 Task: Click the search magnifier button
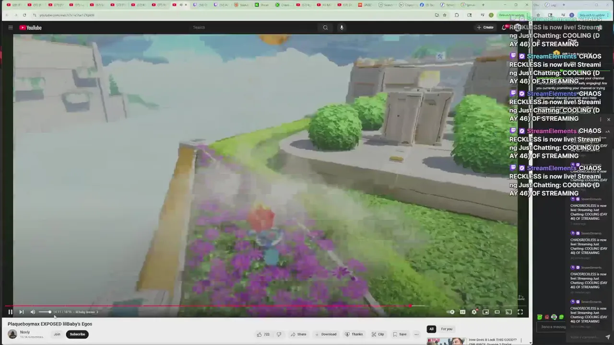click(325, 27)
